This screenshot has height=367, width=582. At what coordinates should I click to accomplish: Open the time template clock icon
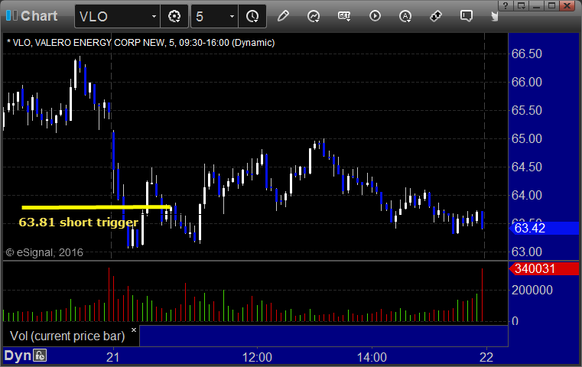tap(252, 16)
